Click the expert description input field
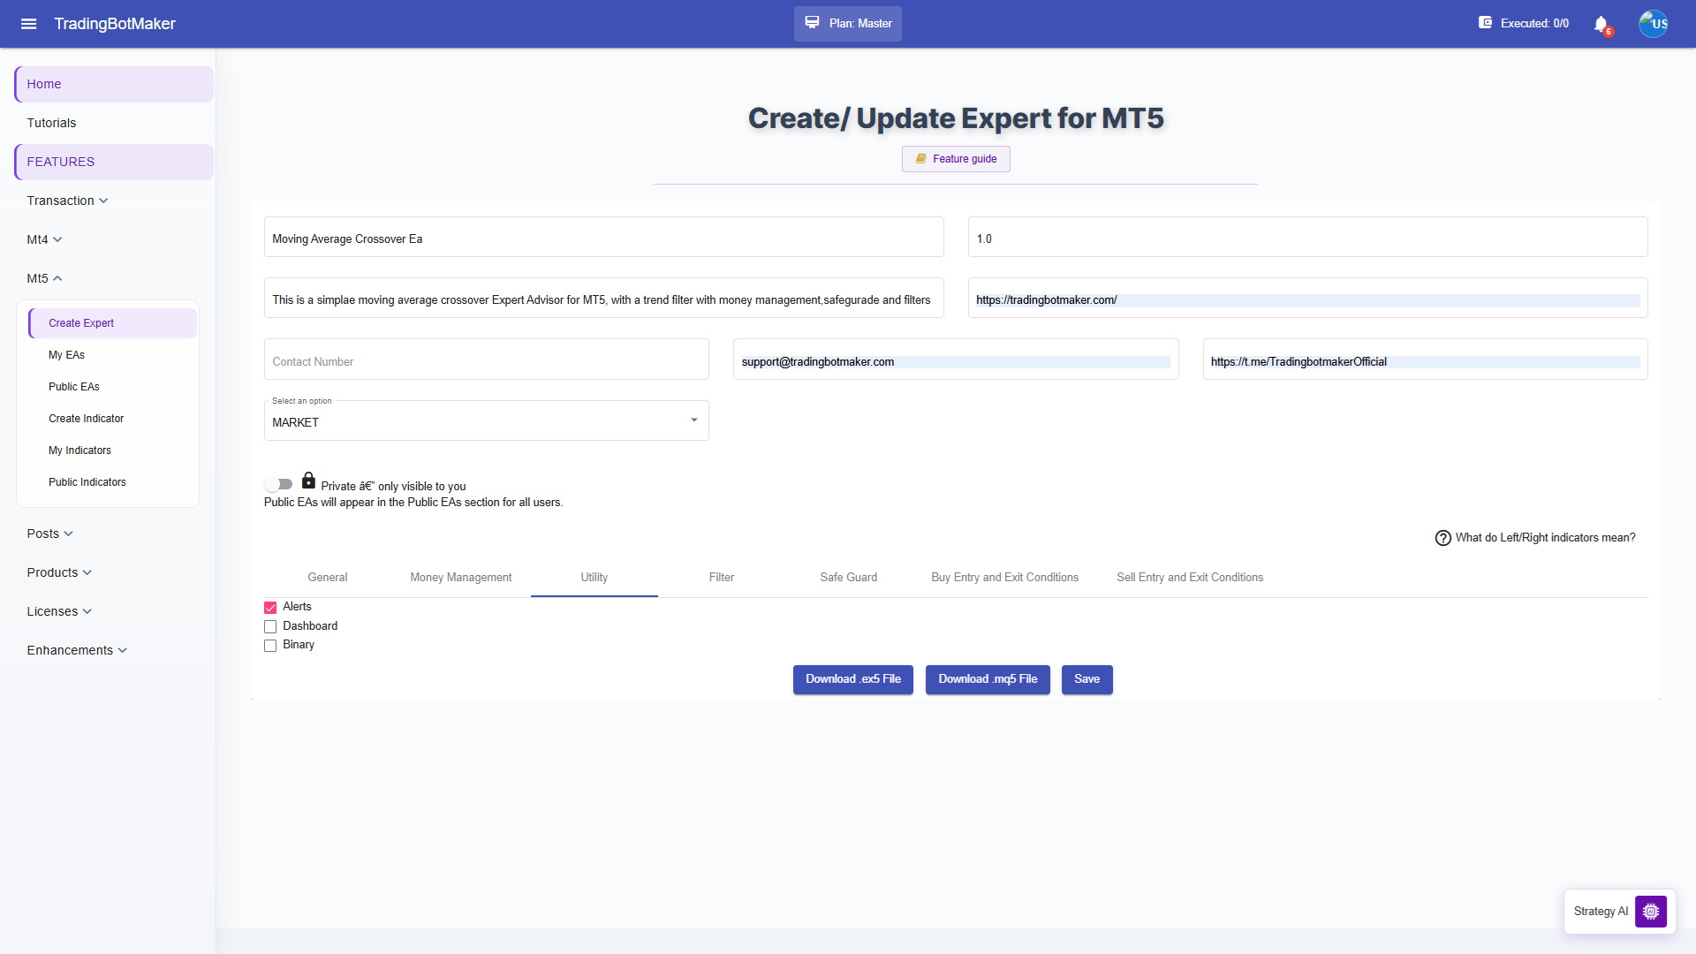 tap(604, 299)
